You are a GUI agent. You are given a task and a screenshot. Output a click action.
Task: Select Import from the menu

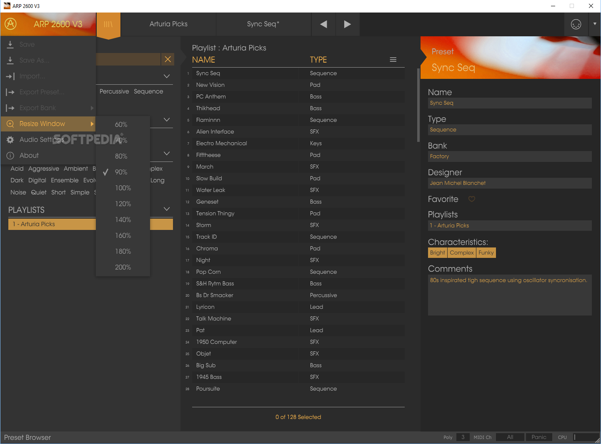click(x=48, y=76)
